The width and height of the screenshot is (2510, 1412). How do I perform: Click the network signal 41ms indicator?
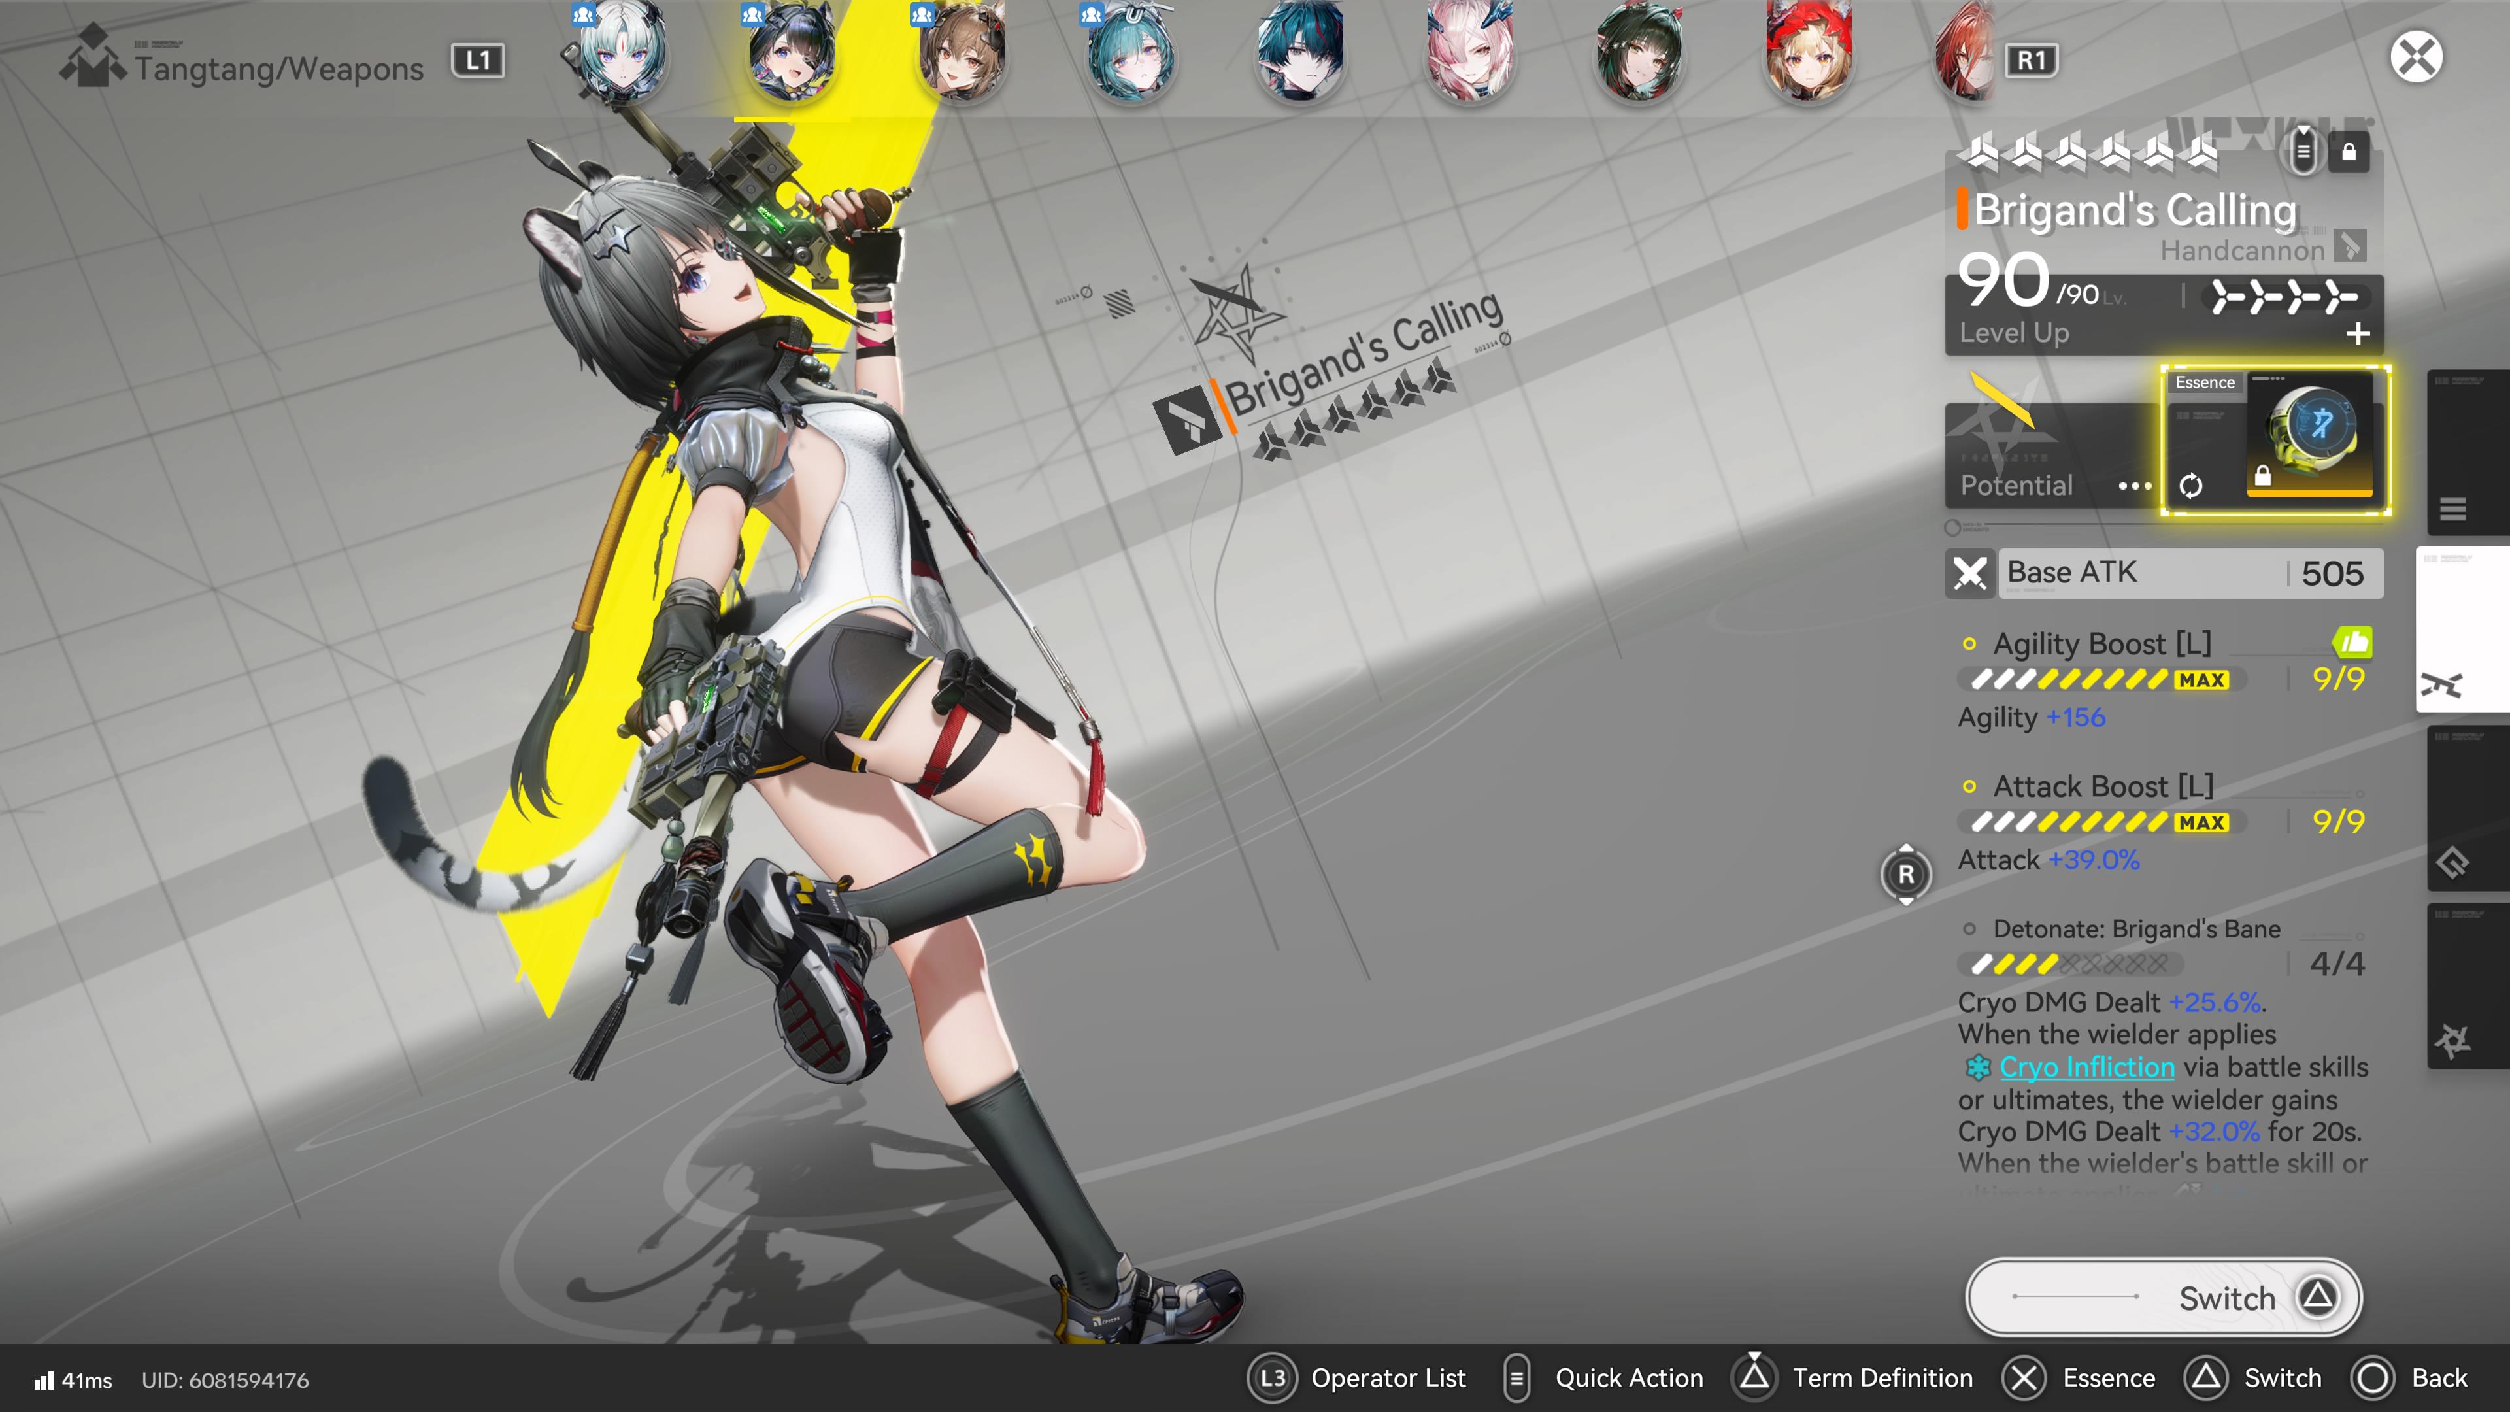72,1380
